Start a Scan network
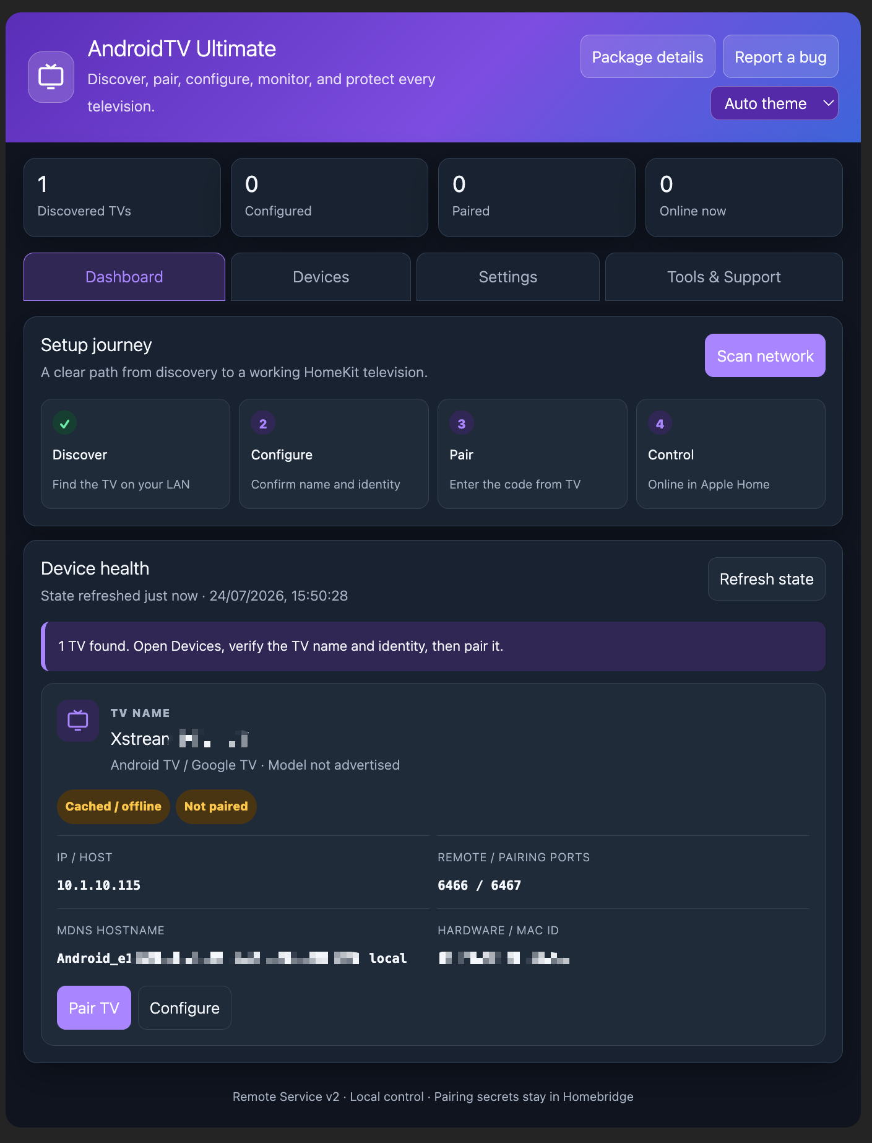 pos(765,356)
